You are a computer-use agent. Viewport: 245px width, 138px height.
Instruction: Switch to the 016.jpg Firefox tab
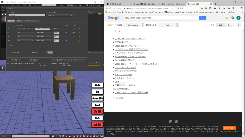(145, 4)
